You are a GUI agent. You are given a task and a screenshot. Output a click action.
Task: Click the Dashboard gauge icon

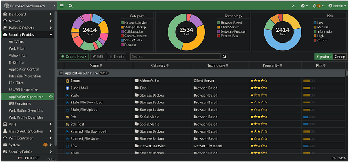click(x=5, y=14)
